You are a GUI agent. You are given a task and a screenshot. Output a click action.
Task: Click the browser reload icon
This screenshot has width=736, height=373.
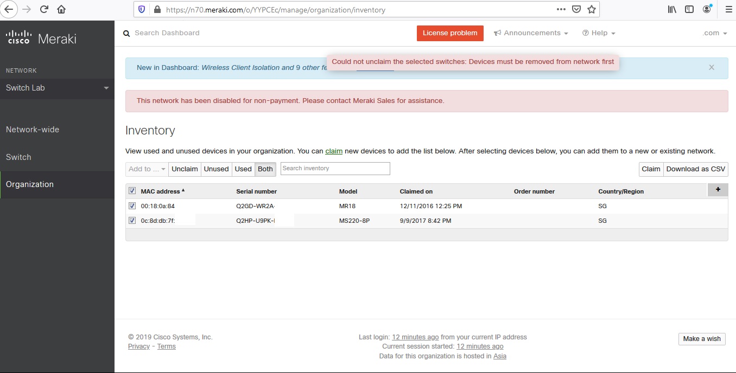click(44, 9)
